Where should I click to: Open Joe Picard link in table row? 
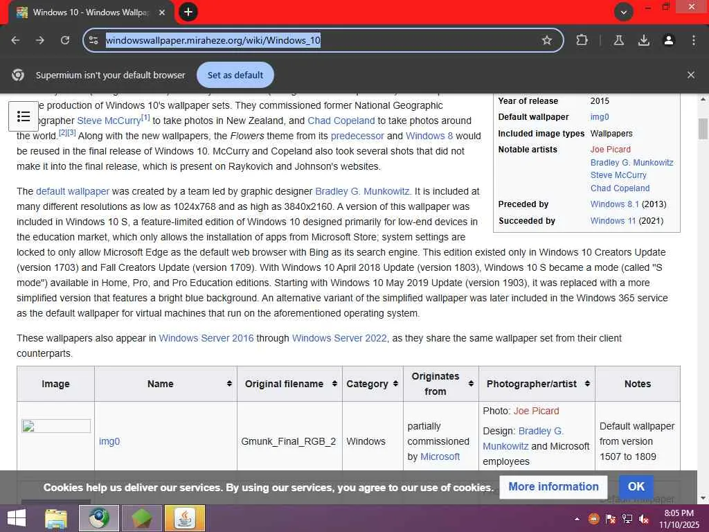click(x=537, y=411)
